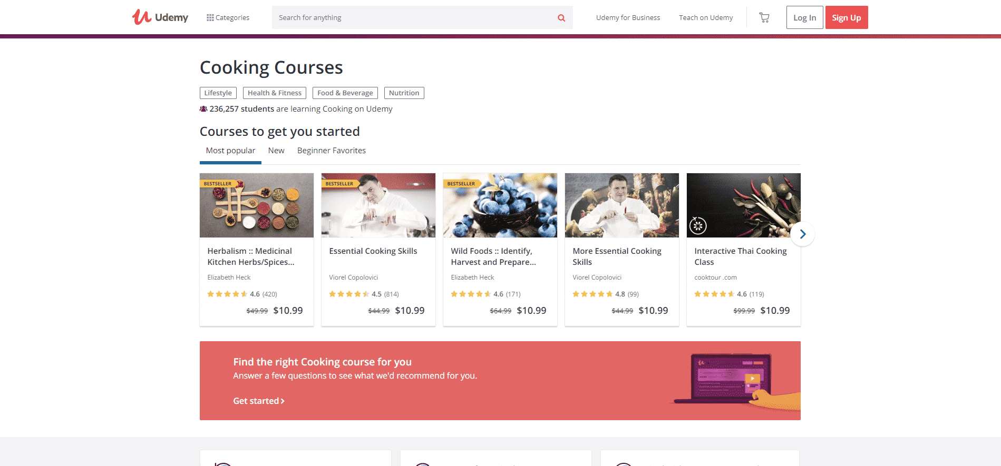Click Bestseller badge on Herbalism course
1001x466 pixels.
click(218, 184)
